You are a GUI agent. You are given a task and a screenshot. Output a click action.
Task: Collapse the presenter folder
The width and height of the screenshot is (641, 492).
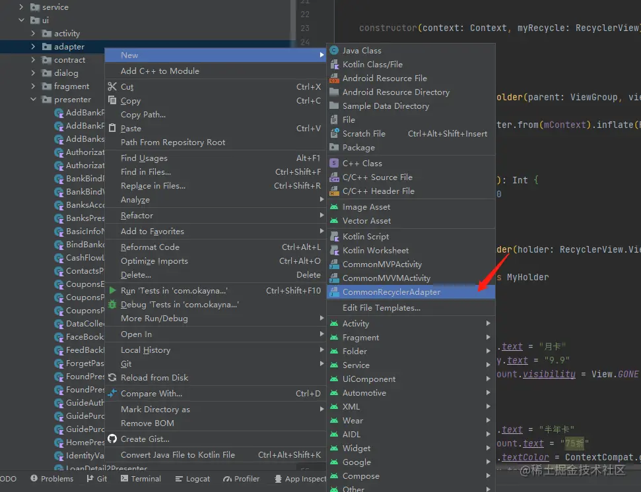click(x=33, y=99)
